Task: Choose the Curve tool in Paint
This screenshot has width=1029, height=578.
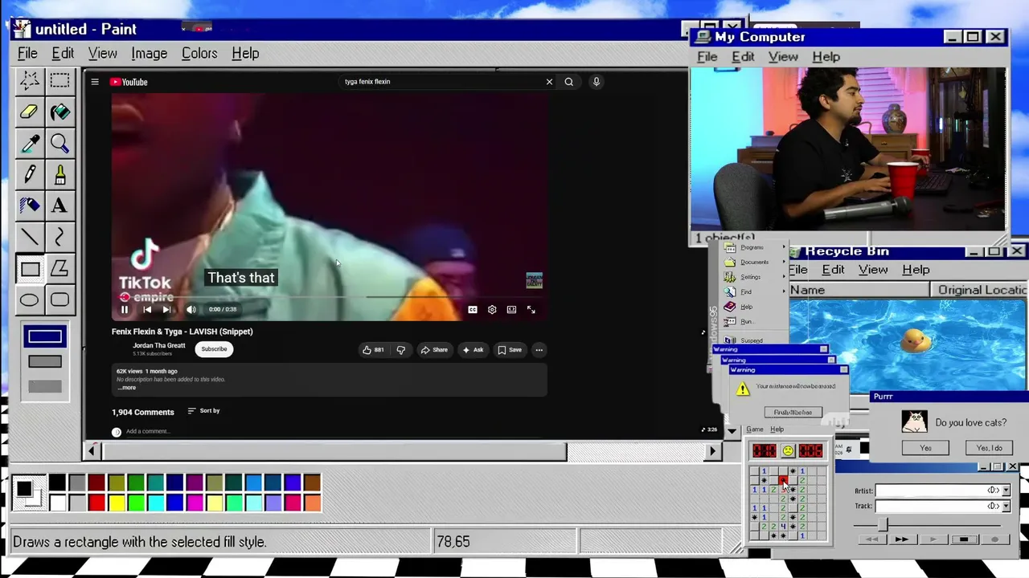Action: point(59,237)
